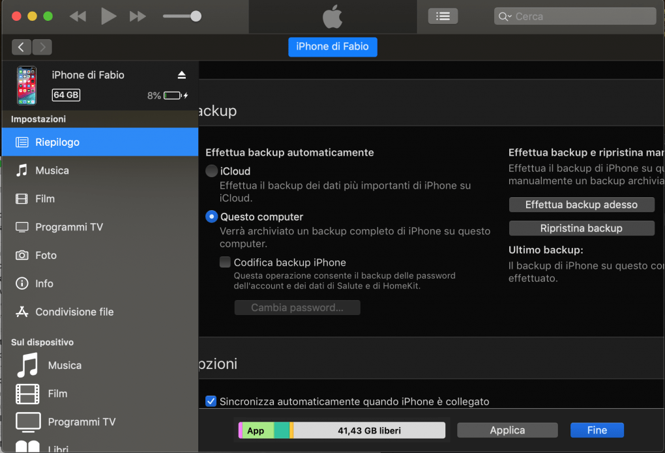Click the Condivisione file app icon
665x453 pixels.
22,312
